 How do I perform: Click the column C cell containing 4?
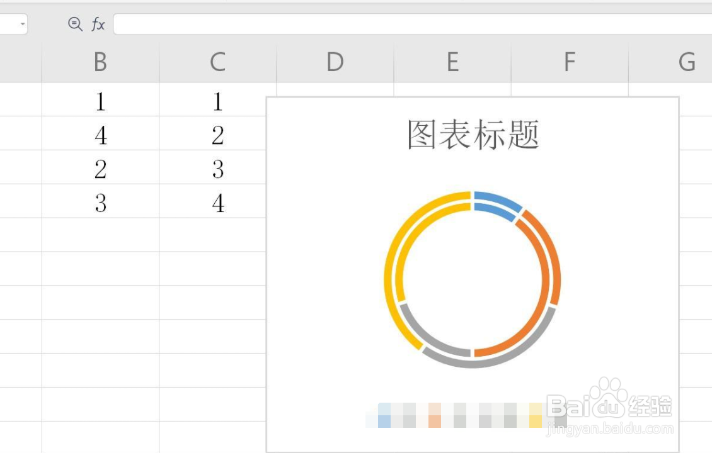click(x=217, y=203)
